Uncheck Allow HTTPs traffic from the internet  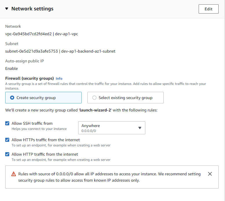7,140
